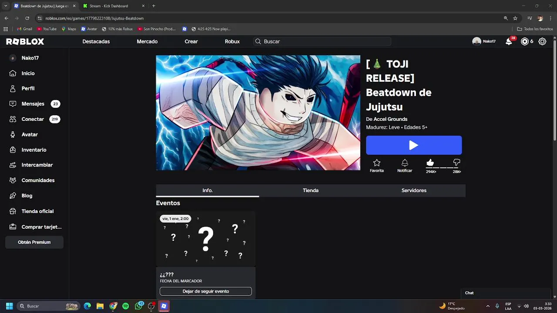Expand the browser tab search dropdown
The width and height of the screenshot is (557, 313).
(x=6, y=6)
